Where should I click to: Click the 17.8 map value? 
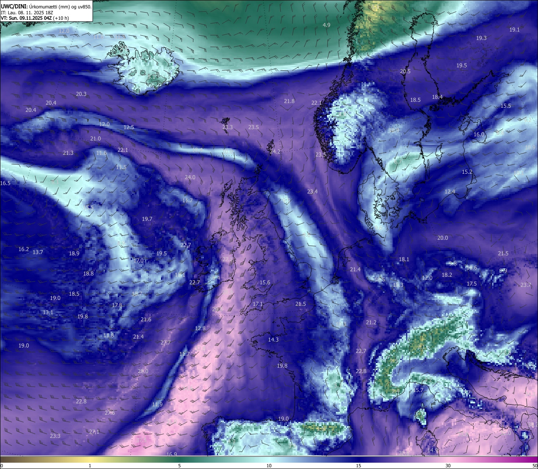[117, 305]
